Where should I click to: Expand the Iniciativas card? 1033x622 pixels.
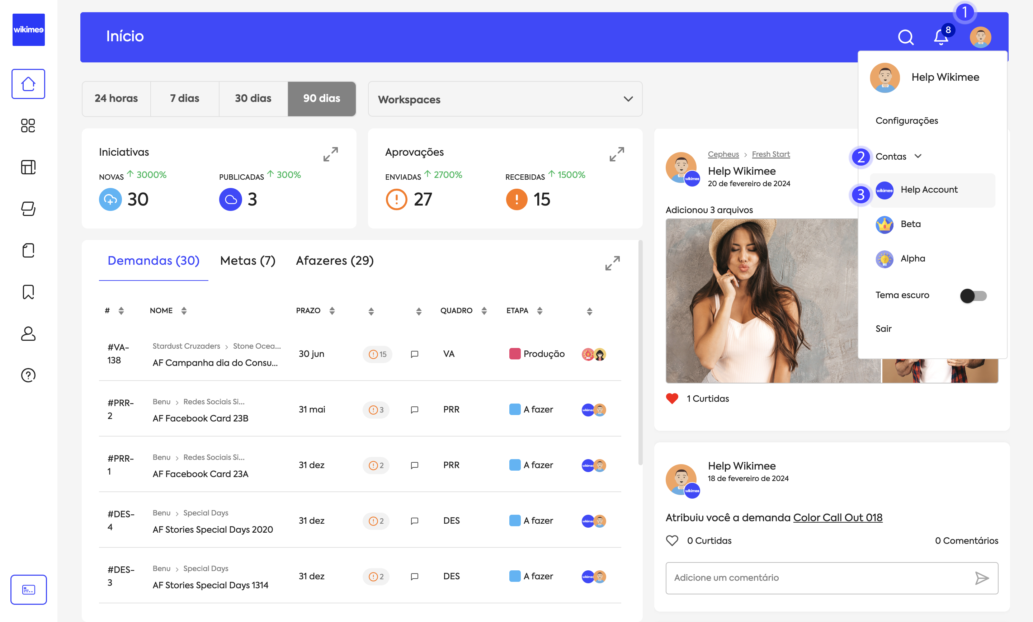tap(331, 154)
